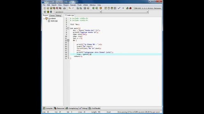Collapse the Guardartxt project tree node
This screenshot has width=204, height=114.
[x=44, y=19]
